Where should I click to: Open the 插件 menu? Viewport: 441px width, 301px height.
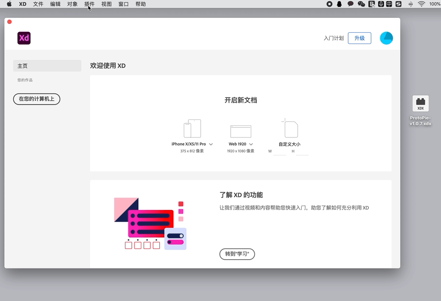click(x=89, y=4)
